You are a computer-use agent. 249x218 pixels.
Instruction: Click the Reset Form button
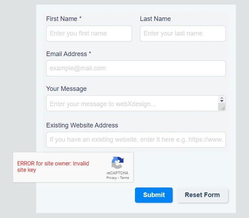202,195
